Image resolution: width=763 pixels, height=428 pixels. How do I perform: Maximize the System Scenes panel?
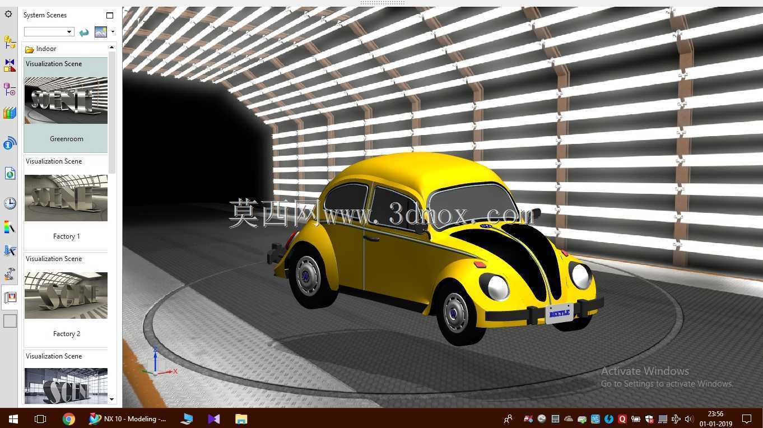[x=110, y=15]
